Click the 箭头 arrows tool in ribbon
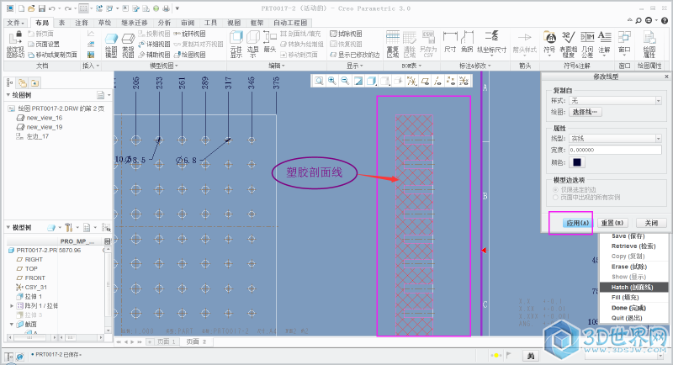 click(x=270, y=42)
